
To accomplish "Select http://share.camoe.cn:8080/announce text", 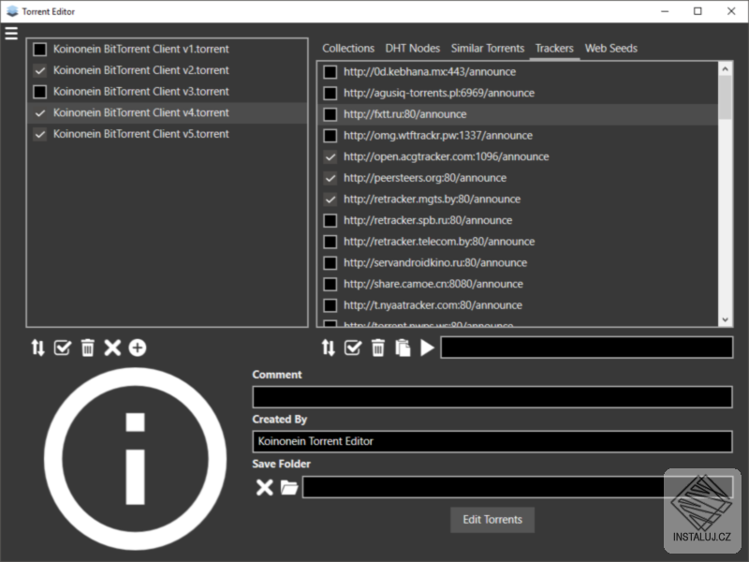I will (433, 284).
